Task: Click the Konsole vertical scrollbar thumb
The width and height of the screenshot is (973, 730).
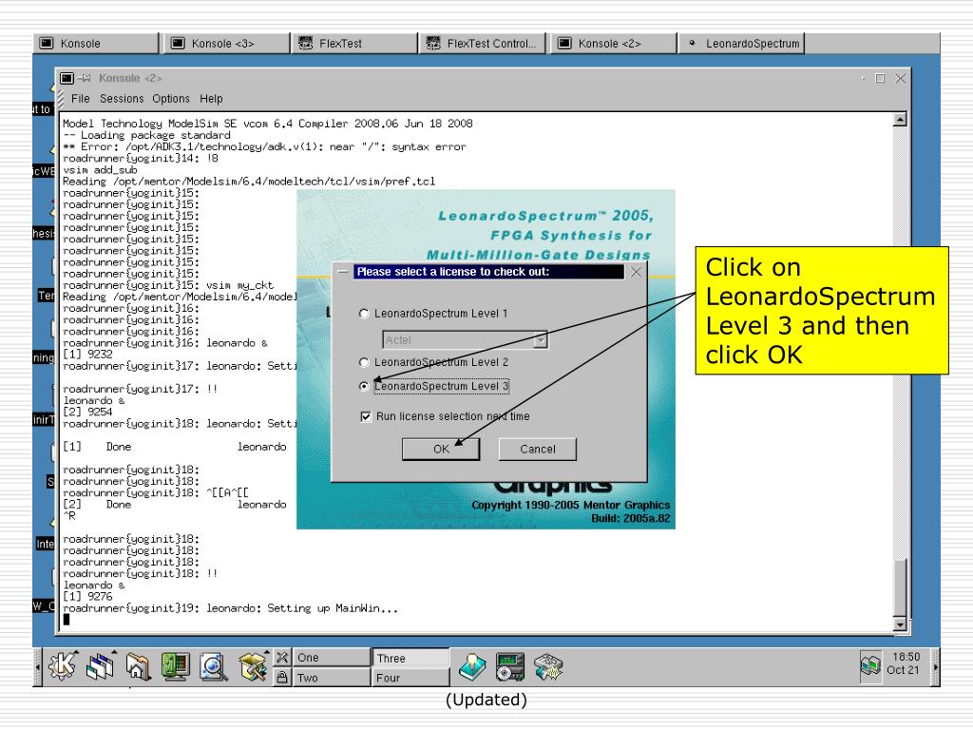Action: (900, 587)
